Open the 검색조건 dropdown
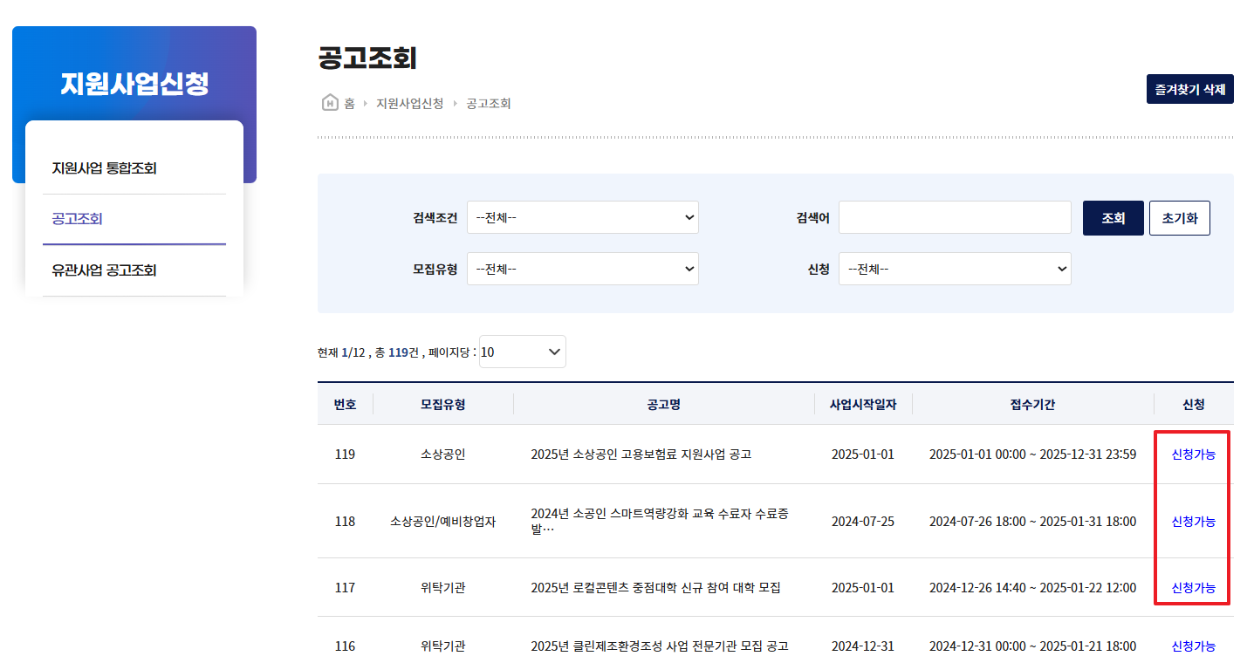The height and width of the screenshot is (663, 1254). tap(582, 217)
